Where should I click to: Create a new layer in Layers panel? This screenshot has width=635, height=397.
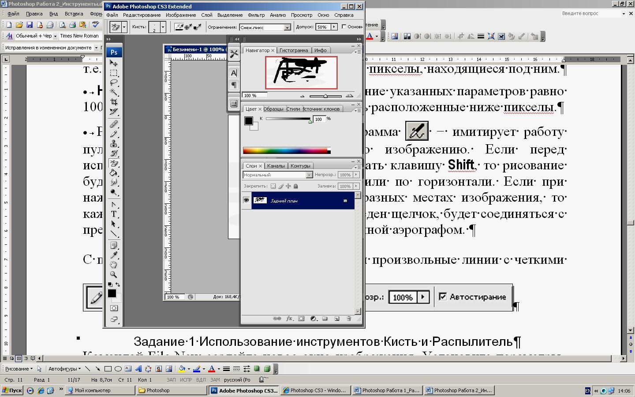336,318
